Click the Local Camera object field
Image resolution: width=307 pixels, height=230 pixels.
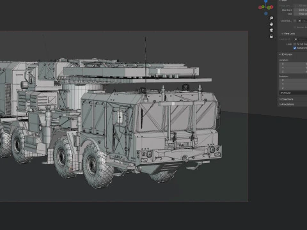coord(303,20)
